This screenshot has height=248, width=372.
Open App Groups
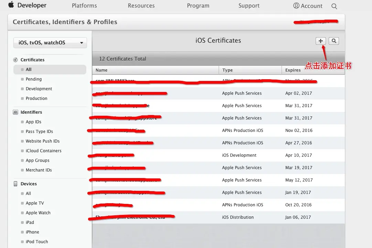pyautogui.click(x=37, y=161)
